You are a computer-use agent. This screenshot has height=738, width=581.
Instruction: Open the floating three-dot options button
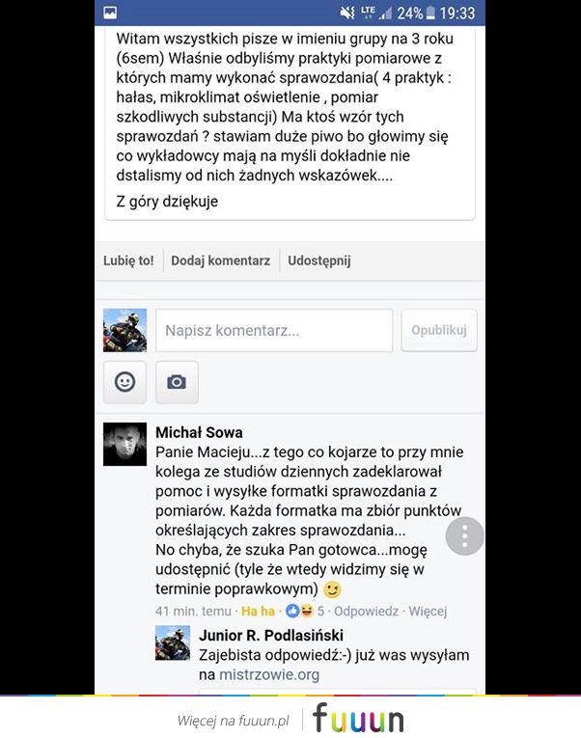(465, 536)
